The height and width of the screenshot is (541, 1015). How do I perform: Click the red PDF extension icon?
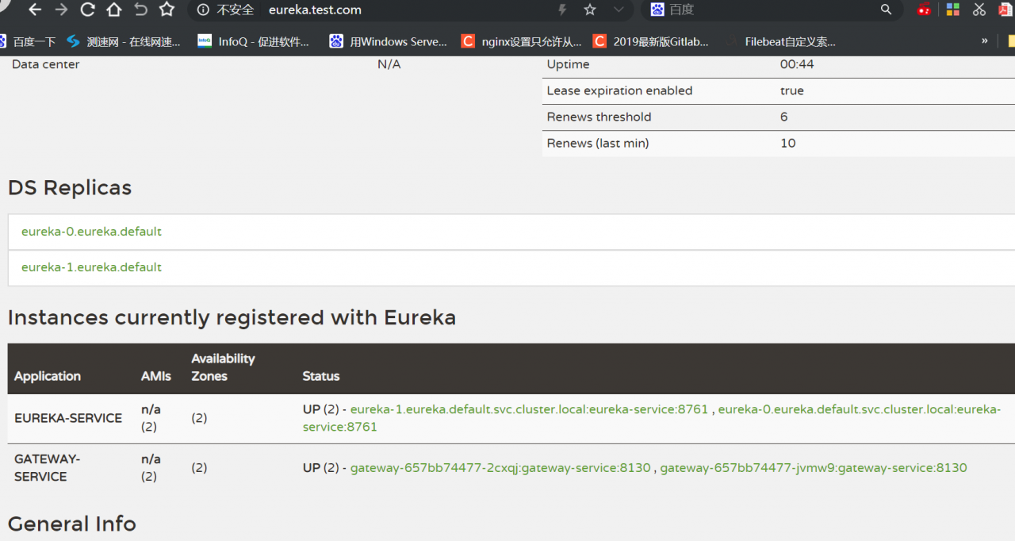pos(1005,10)
